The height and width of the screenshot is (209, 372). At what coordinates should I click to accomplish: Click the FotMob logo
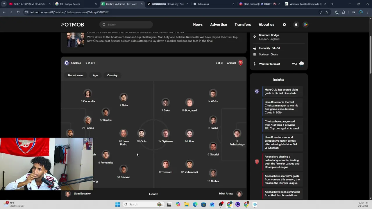[73, 25]
